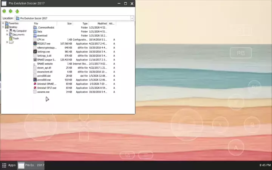This screenshot has width=272, height=170.
Task: Click the green Forward arrow
Action: (11, 11)
